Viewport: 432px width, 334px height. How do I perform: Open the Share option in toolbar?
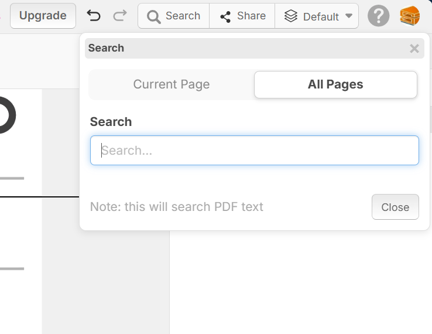click(x=242, y=16)
